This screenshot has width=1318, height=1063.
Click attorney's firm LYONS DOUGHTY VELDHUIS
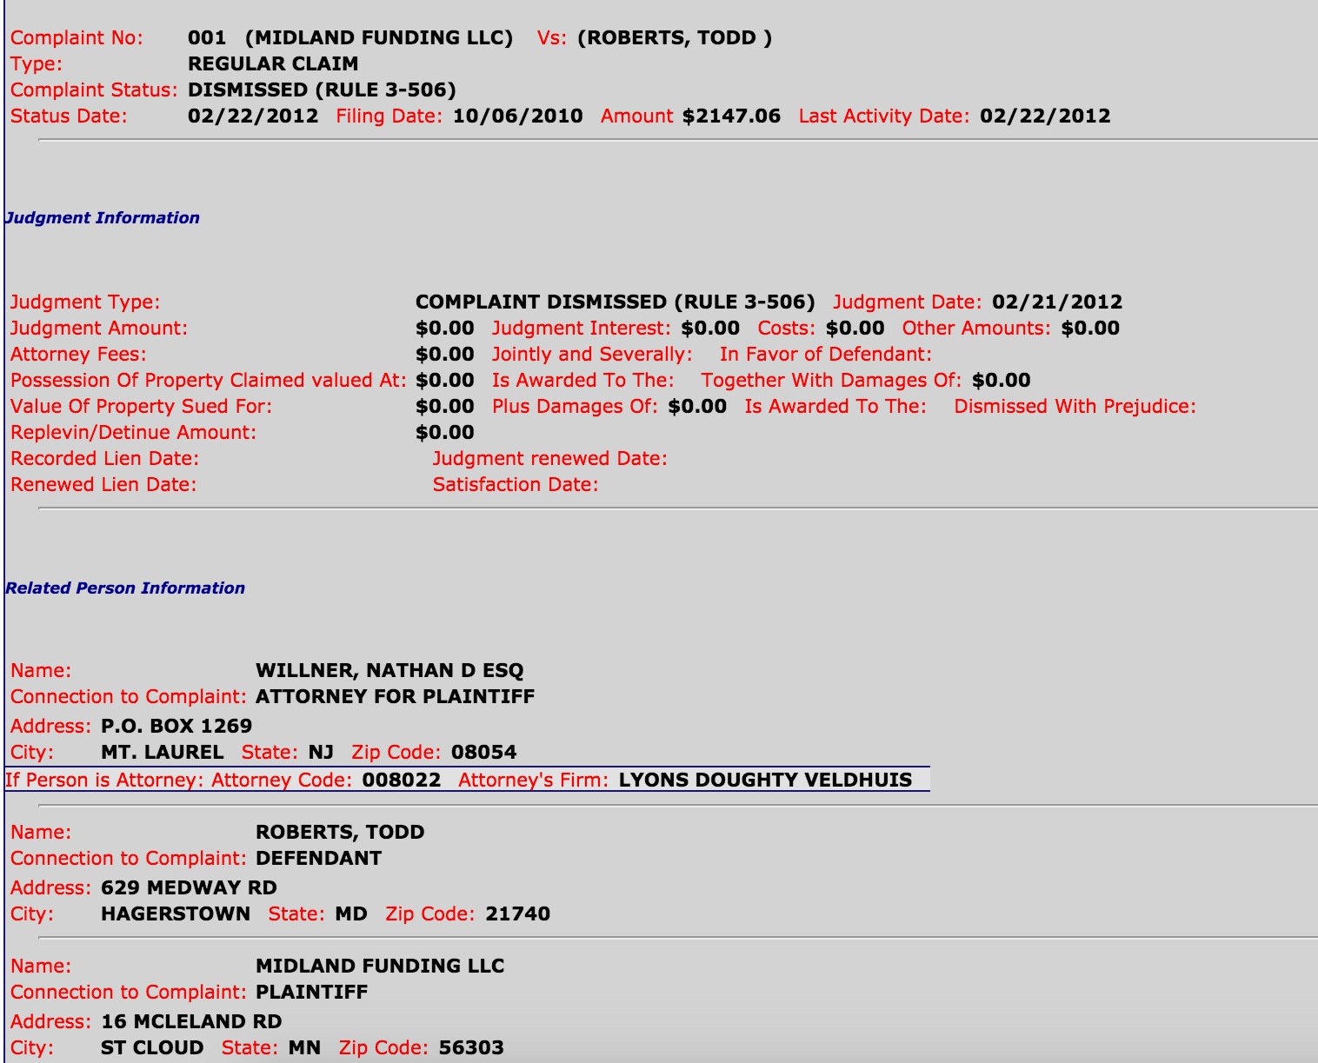765,781
